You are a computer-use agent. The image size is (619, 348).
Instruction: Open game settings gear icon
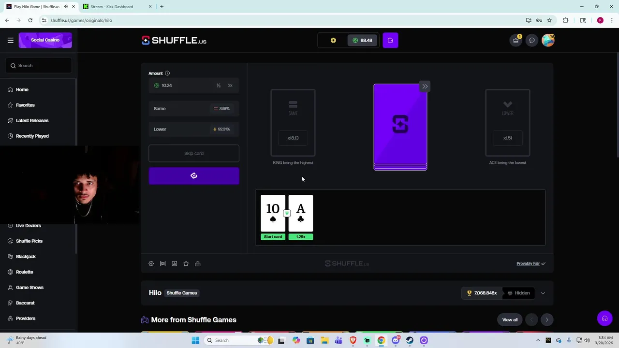(151, 263)
